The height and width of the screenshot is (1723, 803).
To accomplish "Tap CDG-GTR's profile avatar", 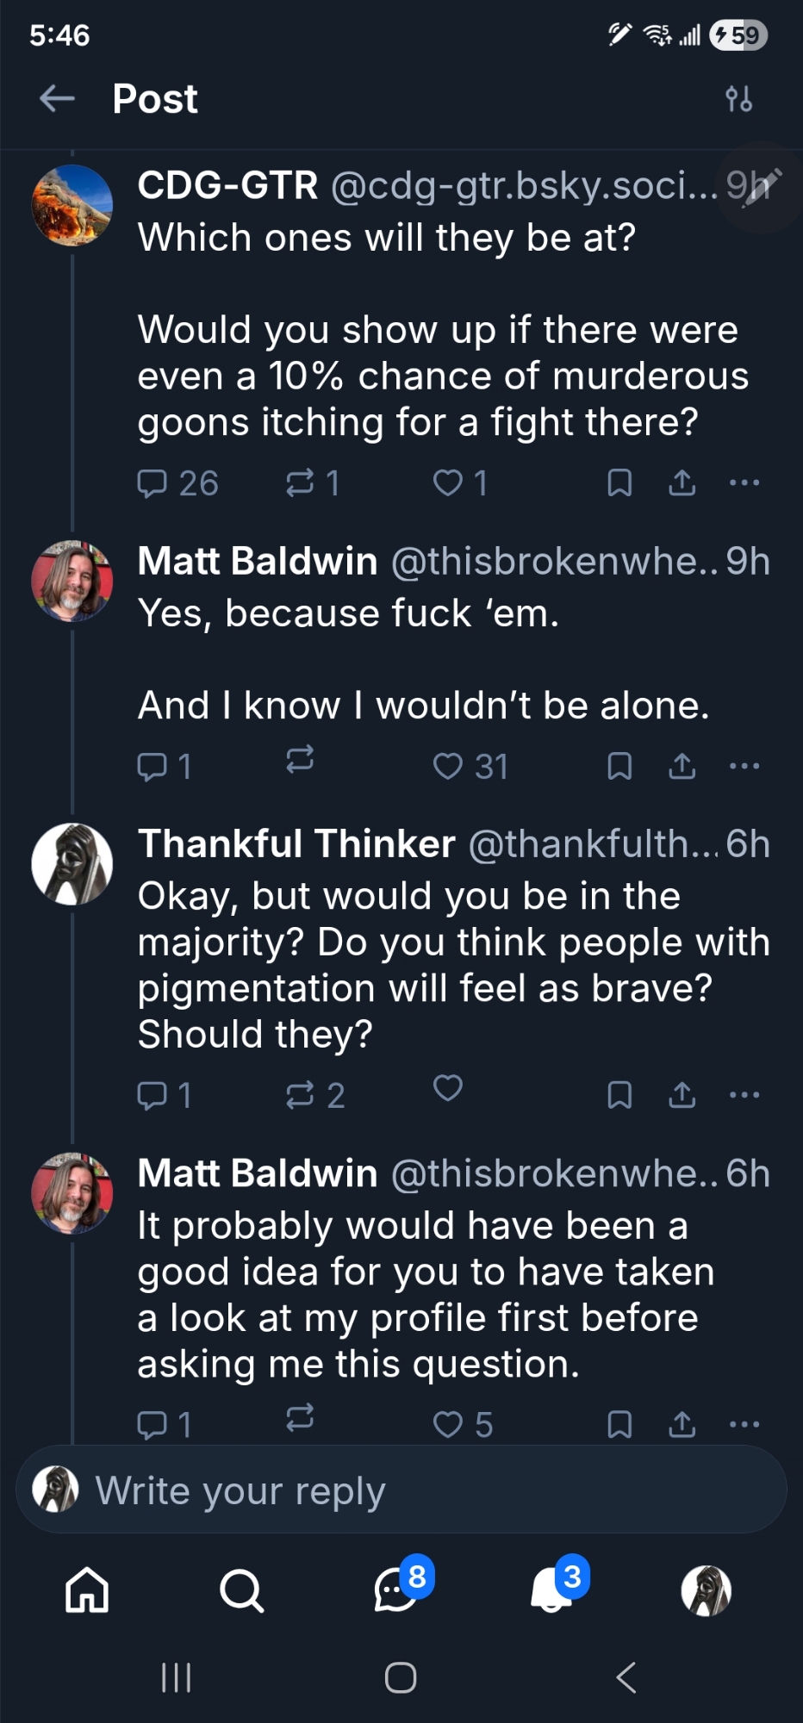I will pyautogui.click(x=72, y=205).
